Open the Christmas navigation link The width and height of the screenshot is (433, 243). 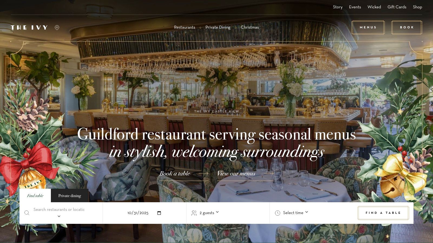click(x=250, y=27)
